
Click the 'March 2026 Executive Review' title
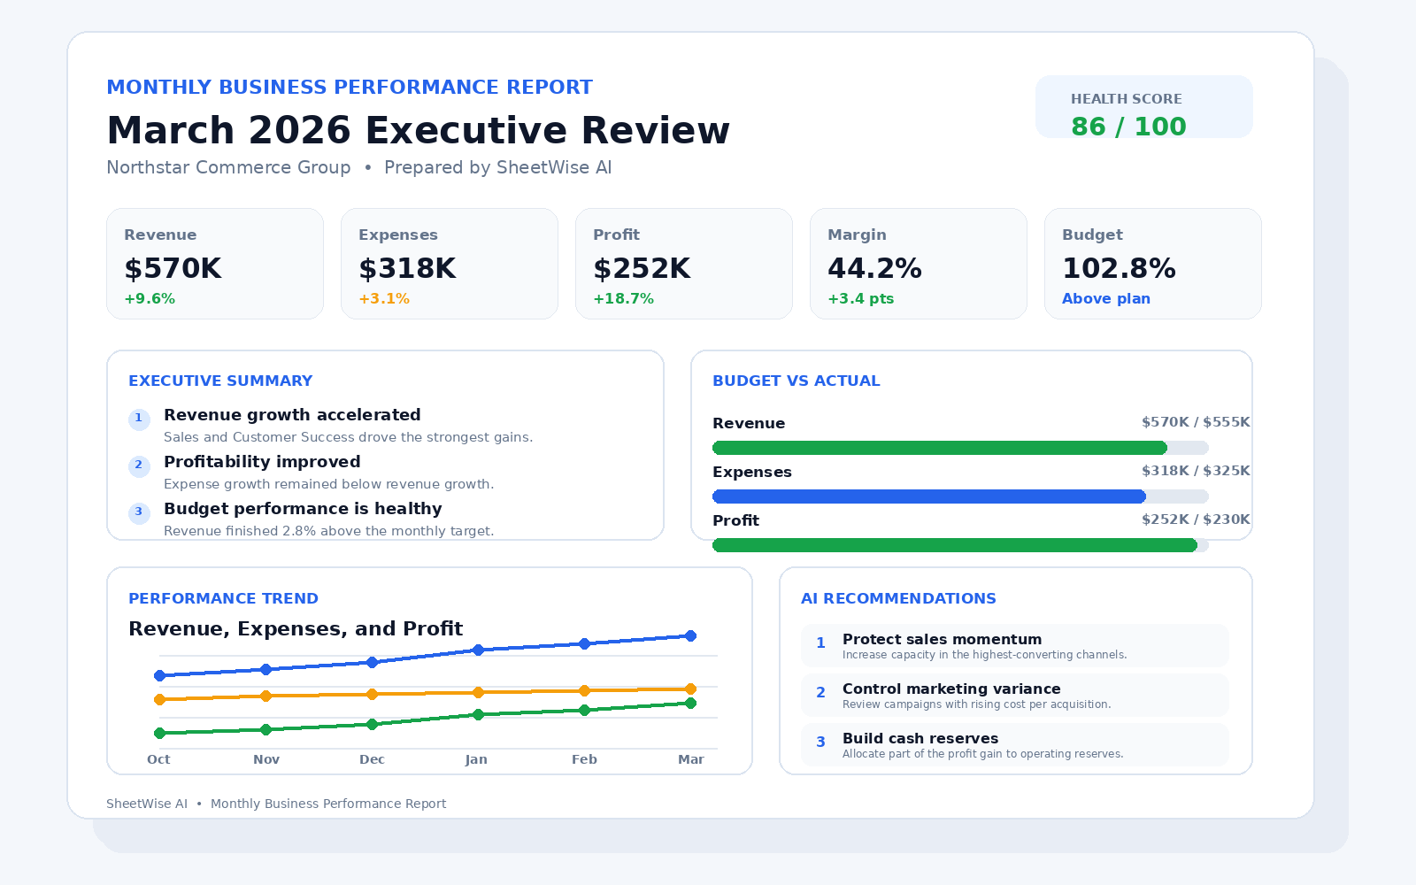[419, 130]
